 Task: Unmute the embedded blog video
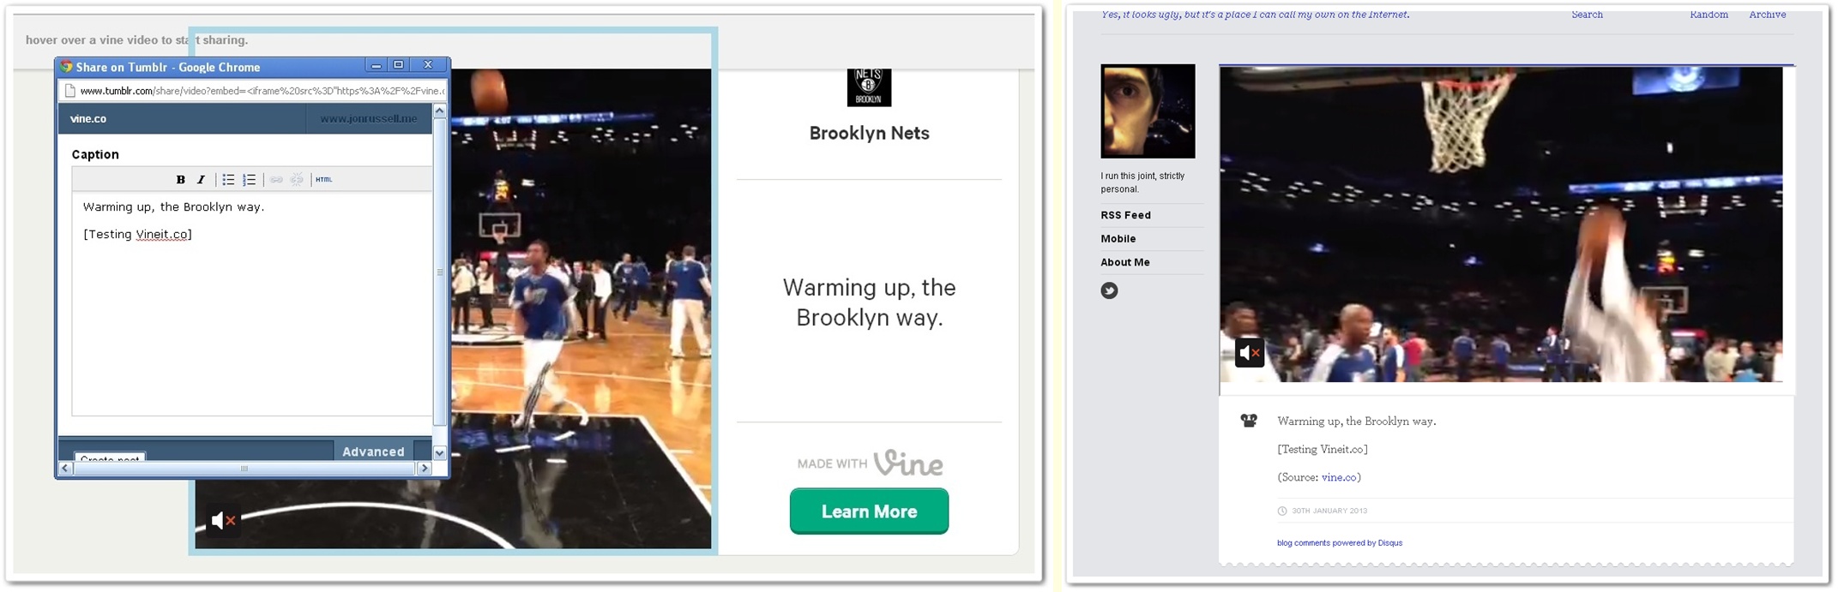[x=1250, y=352]
